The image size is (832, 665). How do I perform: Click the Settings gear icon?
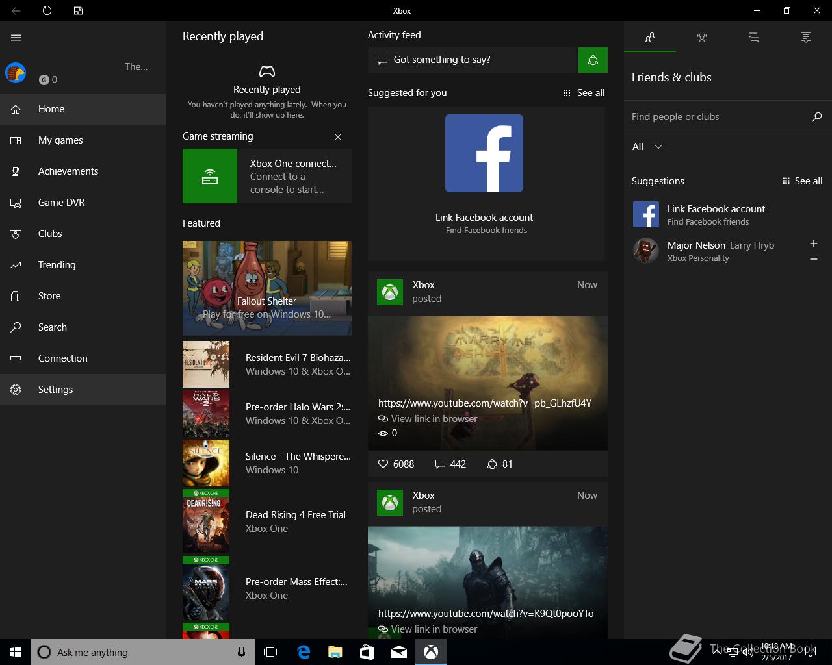pos(16,390)
